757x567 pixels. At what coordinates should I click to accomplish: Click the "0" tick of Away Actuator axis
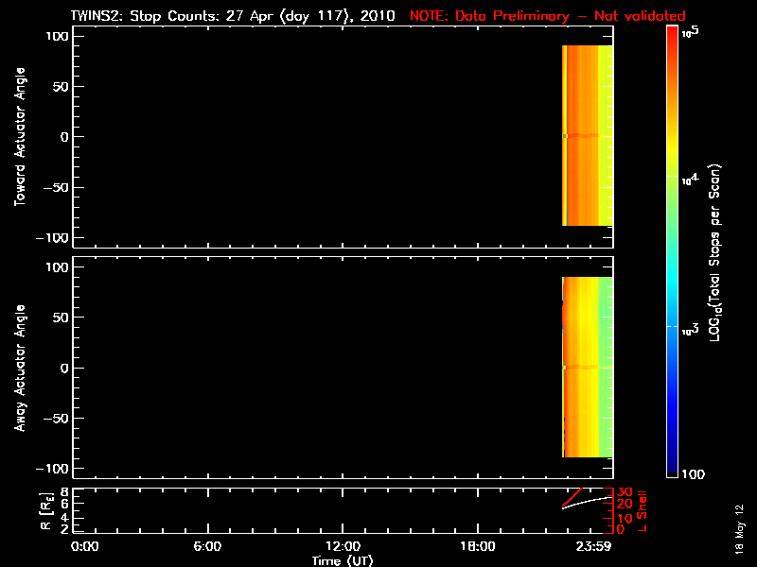64,368
